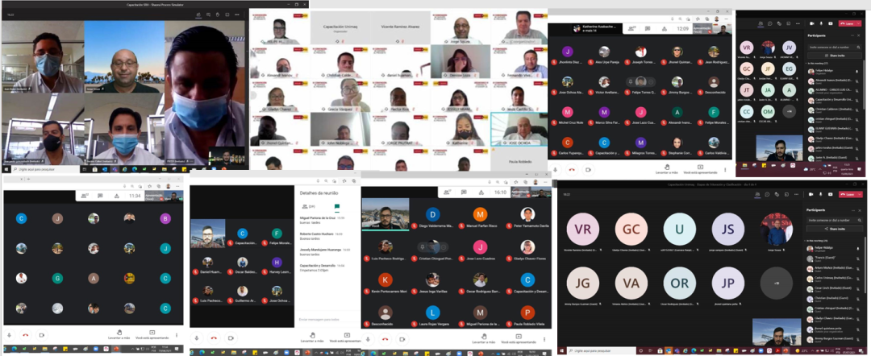This screenshot has height=356, width=871.
Task: Click Share invite below JS avatar window's search
Action: click(836, 229)
